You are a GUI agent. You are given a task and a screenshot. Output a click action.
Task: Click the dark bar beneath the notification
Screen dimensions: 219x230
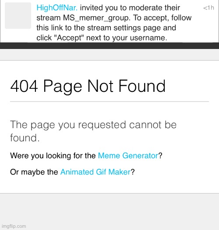click(109, 45)
